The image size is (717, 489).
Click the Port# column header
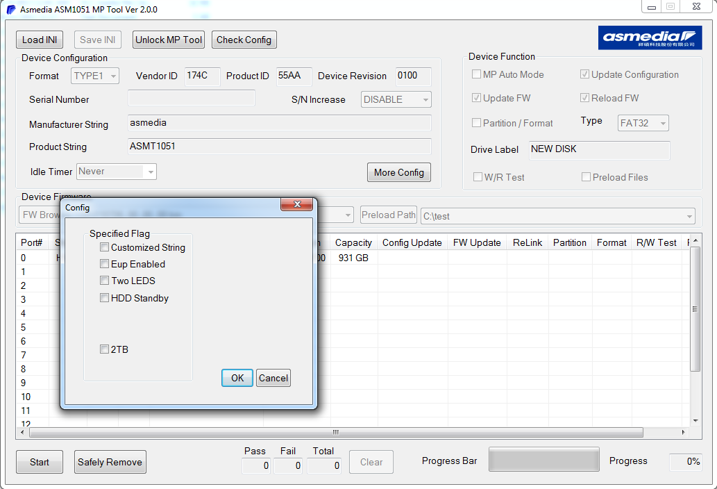(32, 242)
